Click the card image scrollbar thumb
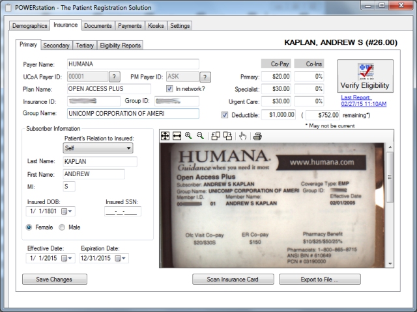Screen dimensions: 417x312 pos(390,177)
